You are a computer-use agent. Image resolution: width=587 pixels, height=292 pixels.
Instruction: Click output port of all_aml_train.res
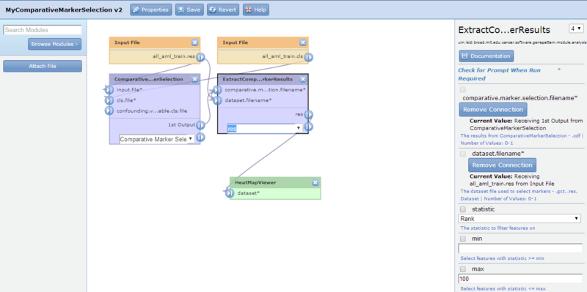pyautogui.click(x=200, y=57)
